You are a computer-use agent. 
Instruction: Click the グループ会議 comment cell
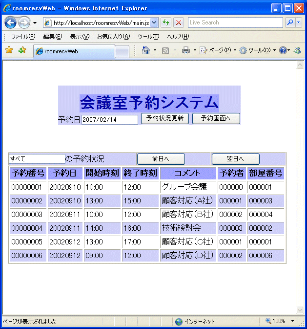pyautogui.click(x=188, y=187)
